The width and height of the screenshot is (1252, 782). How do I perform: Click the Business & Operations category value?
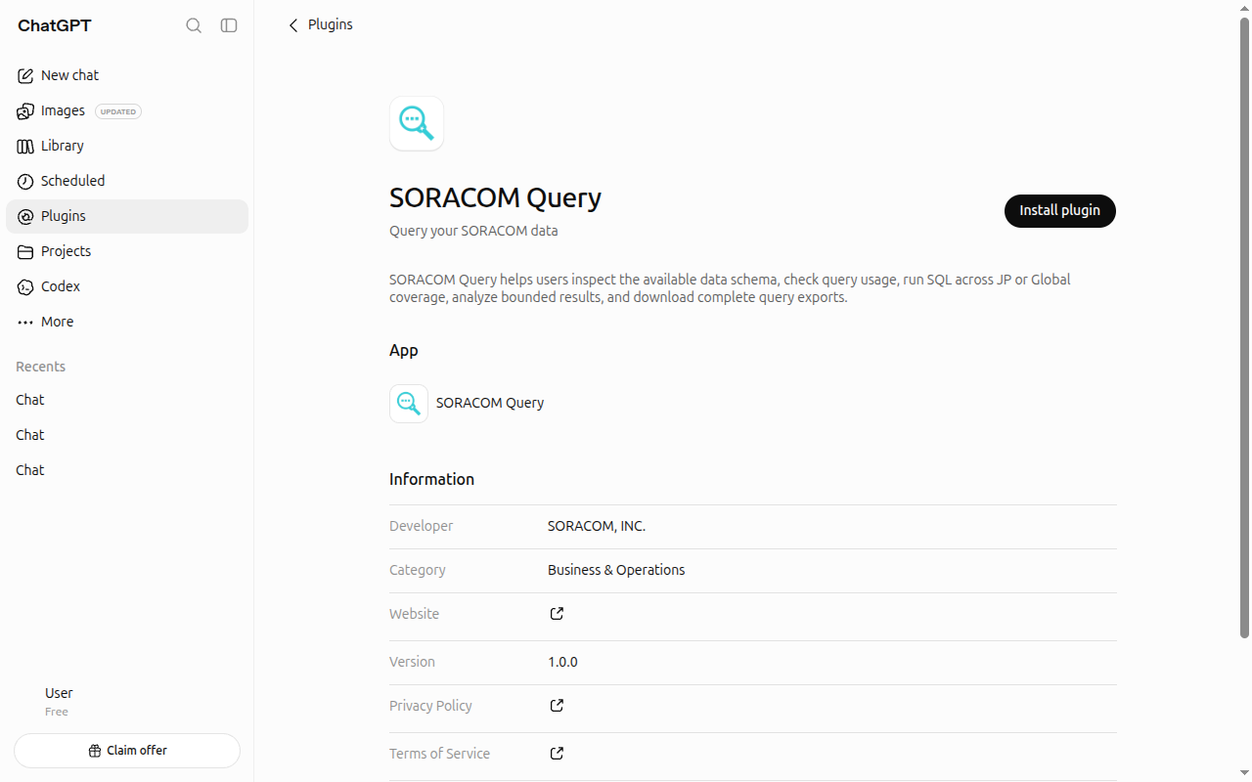(616, 570)
